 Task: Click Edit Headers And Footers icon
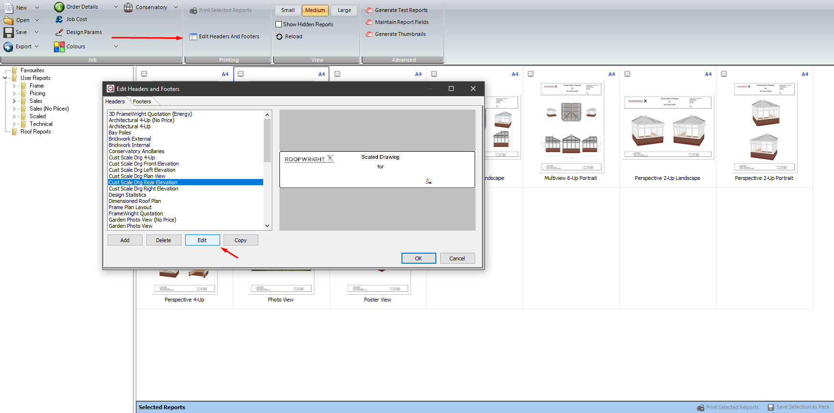(193, 37)
